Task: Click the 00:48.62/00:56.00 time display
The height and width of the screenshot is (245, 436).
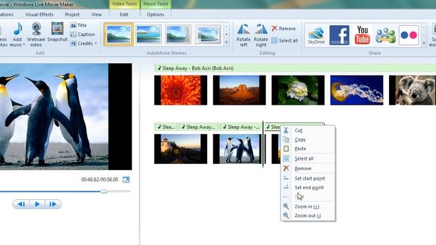Action: coord(99,180)
